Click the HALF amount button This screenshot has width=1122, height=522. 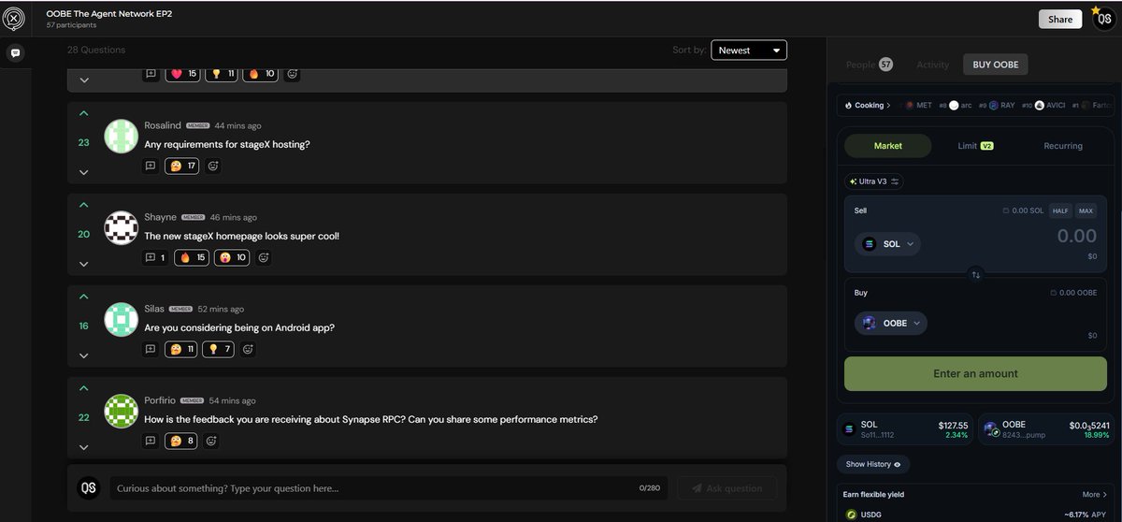[1060, 210]
